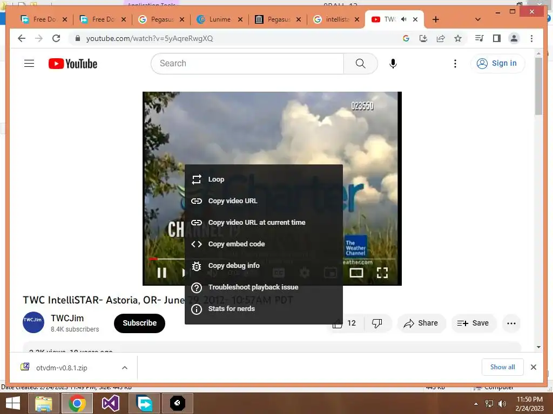Choose Copy video URL at current time
The image size is (553, 414).
pos(264,223)
